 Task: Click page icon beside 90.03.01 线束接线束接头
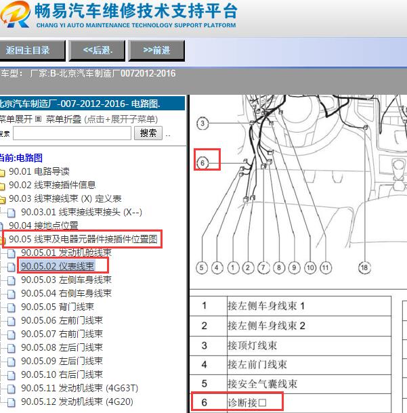tap(11, 213)
